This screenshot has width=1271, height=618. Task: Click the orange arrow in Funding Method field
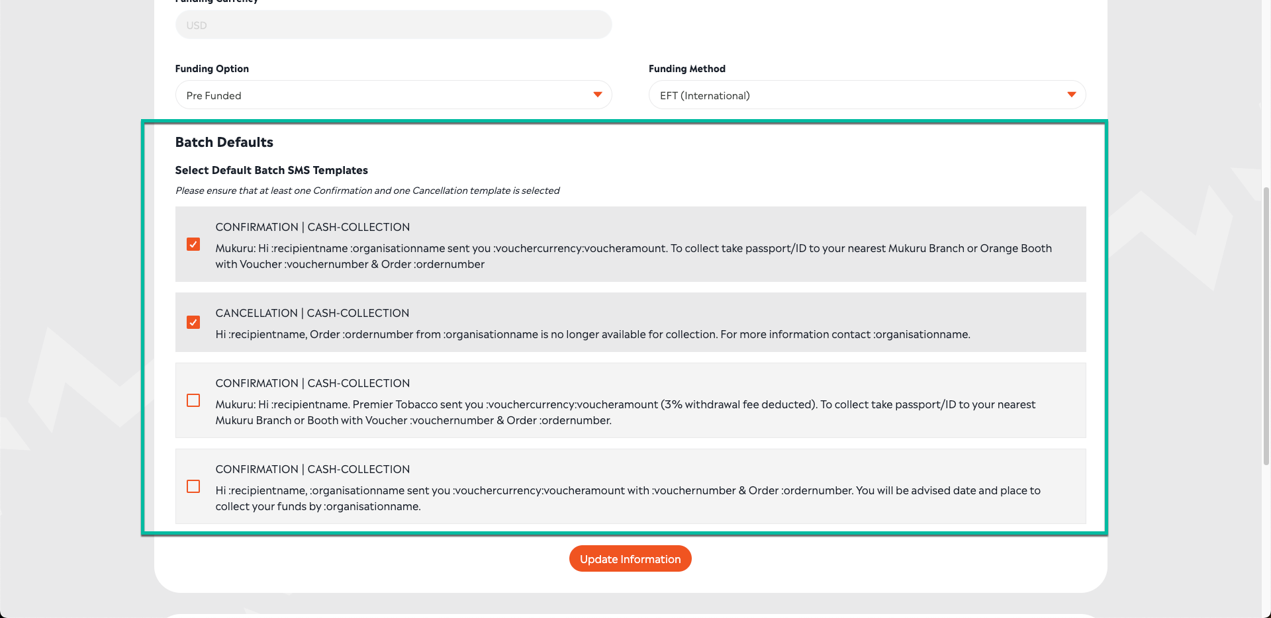coord(1071,95)
